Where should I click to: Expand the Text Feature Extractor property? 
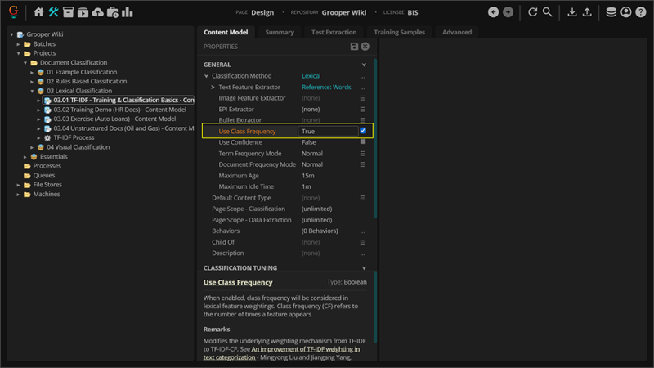click(213, 87)
